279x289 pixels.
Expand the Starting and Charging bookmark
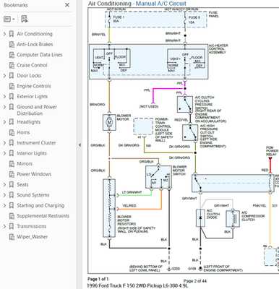tap(4, 205)
